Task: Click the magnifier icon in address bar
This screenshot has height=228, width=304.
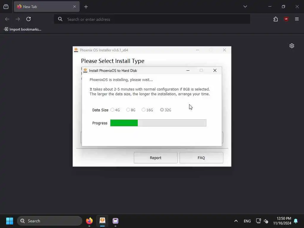Action: pyautogui.click(x=60, y=19)
